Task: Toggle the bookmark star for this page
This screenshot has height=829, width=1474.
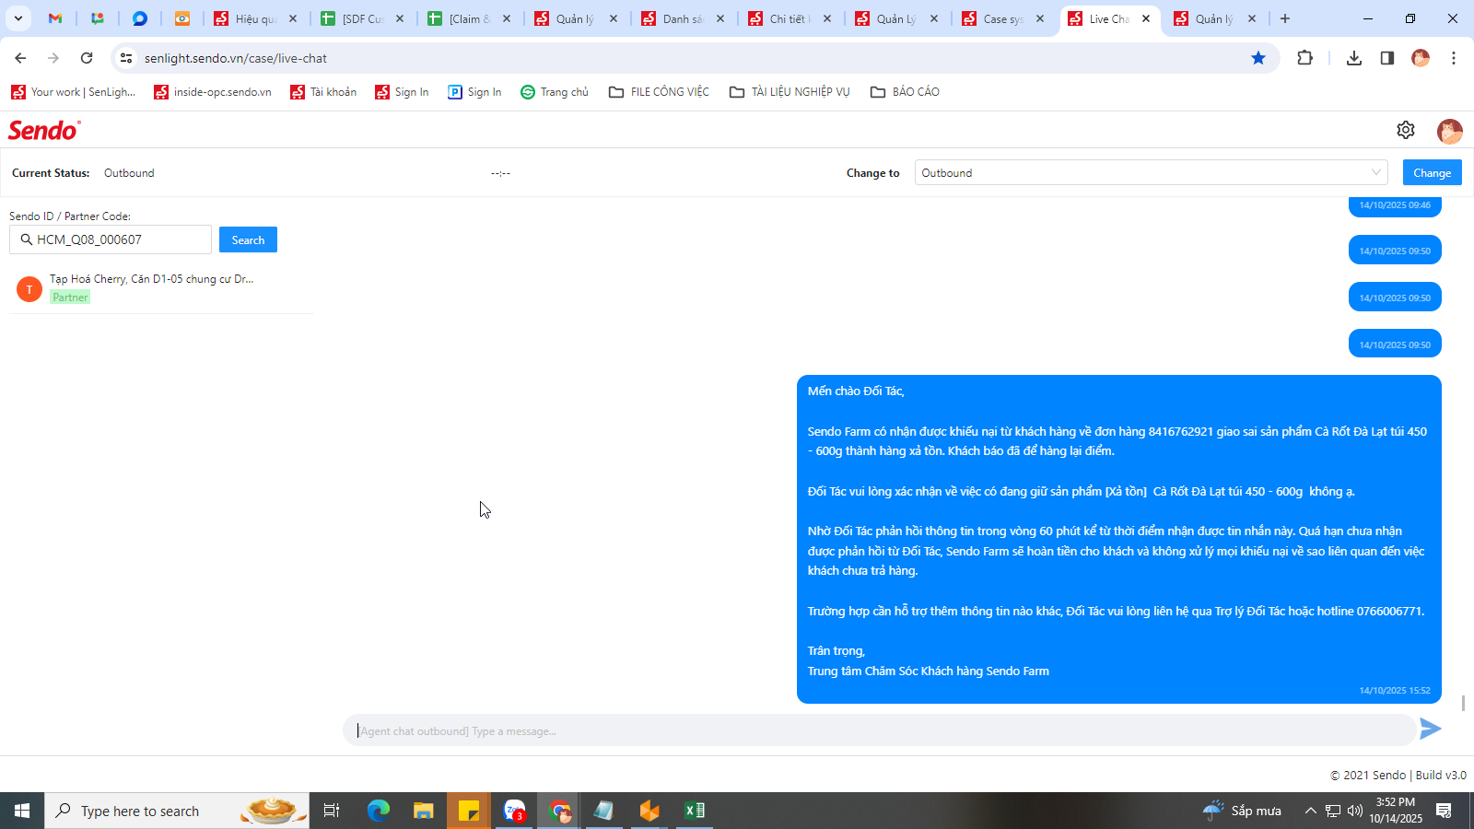Action: (1258, 58)
